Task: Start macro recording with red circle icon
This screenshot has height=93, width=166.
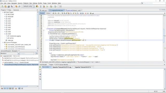Action: point(86,13)
